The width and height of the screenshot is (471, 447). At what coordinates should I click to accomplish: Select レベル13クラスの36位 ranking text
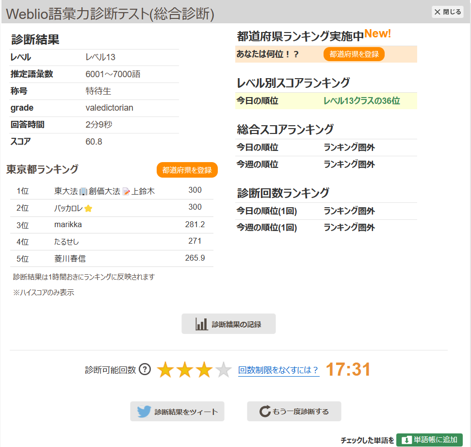(x=362, y=100)
